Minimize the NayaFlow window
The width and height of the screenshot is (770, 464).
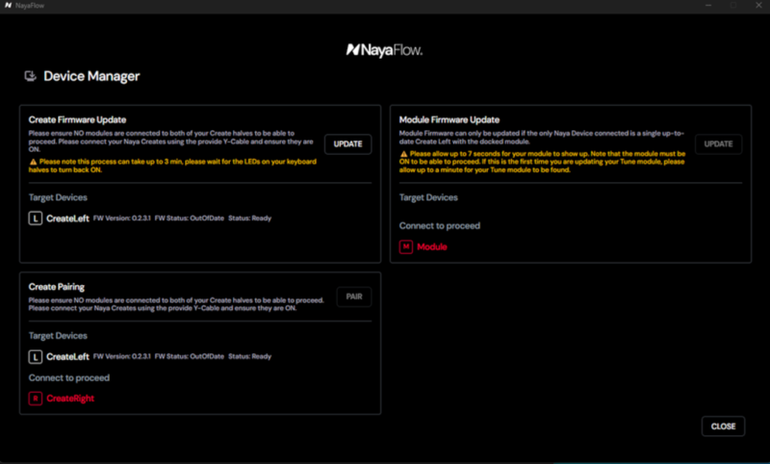point(708,6)
